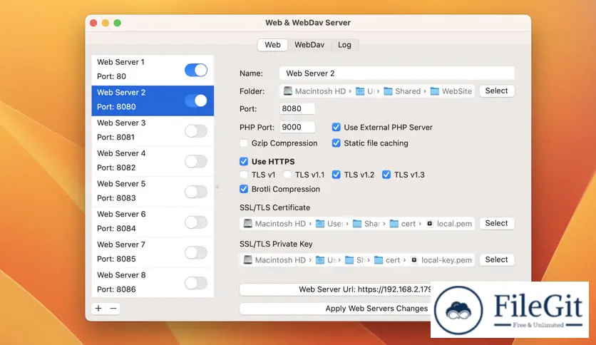This screenshot has height=345, width=596.
Task: Click local-key.pem file icon in path
Action: 414,260
